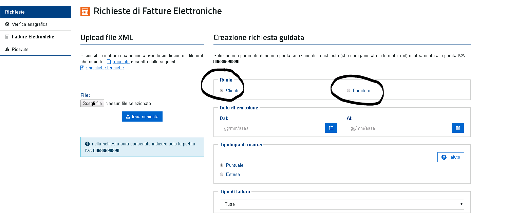Click the document icon beside tracciato
This screenshot has height=215, width=526.
click(109, 62)
